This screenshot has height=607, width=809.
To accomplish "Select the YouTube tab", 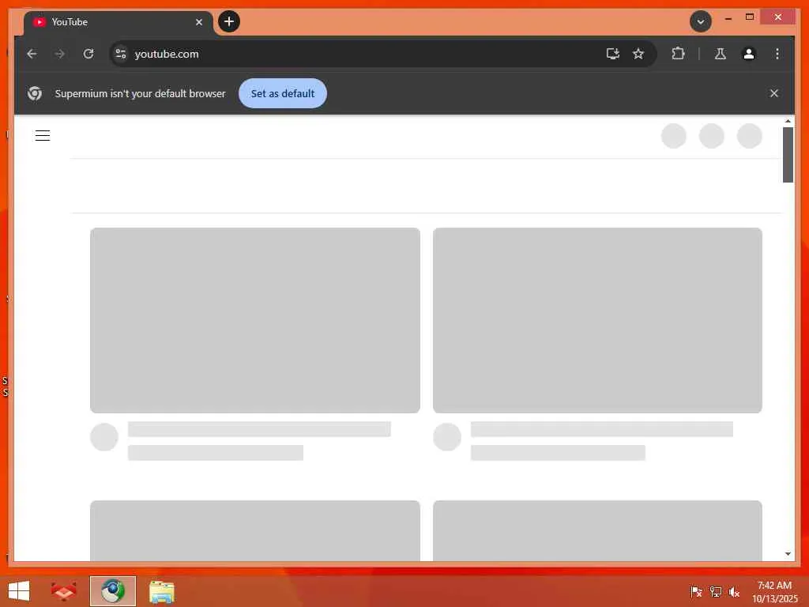I will click(x=119, y=22).
